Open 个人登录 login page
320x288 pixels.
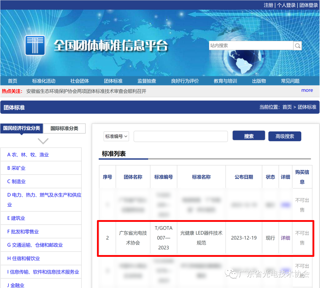coord(286,5)
